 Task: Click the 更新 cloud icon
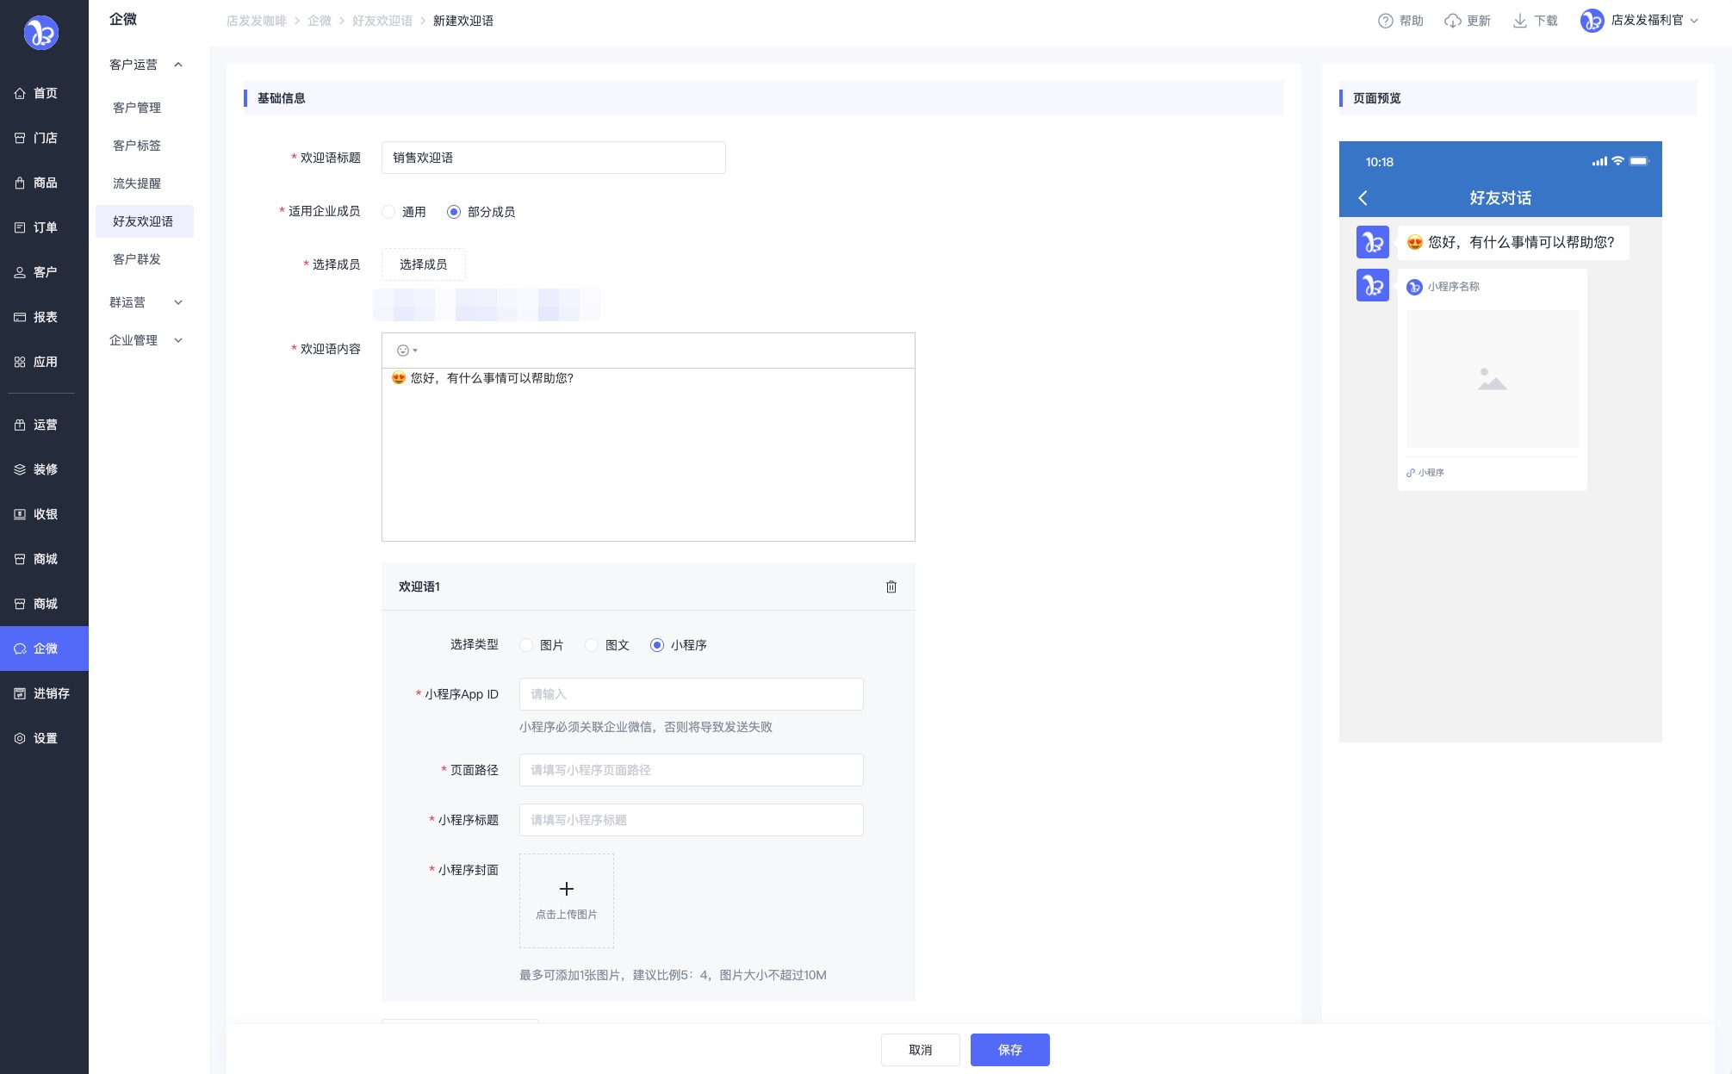click(1452, 21)
